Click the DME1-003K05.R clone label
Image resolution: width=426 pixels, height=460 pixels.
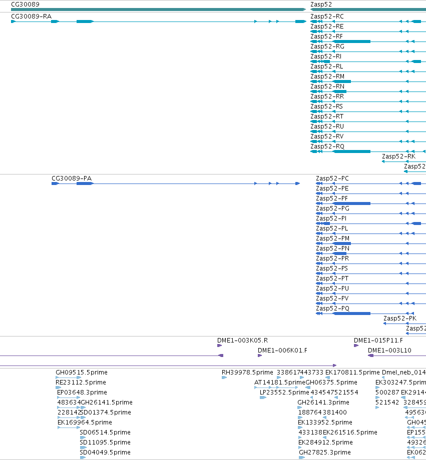click(x=242, y=340)
